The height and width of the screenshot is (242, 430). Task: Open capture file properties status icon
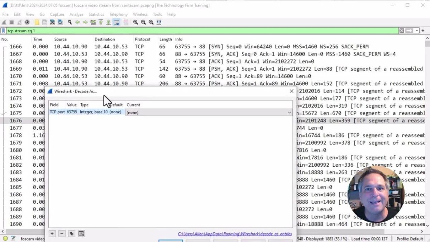[13, 238]
